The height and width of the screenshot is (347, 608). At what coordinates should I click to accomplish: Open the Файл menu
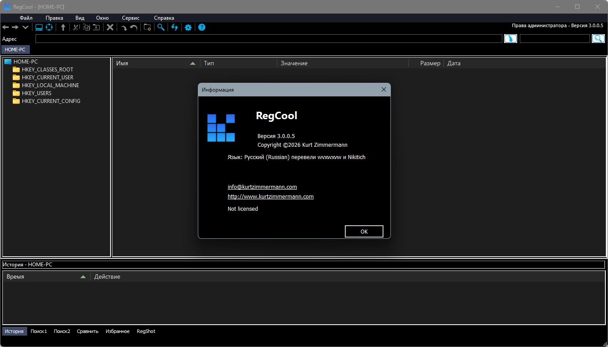[26, 18]
